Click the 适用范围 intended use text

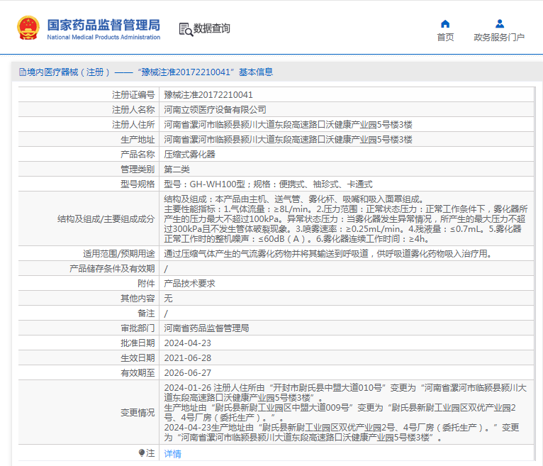(x=328, y=254)
